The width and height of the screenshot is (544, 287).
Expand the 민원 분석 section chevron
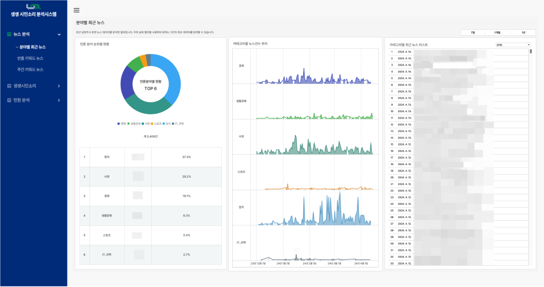(59, 100)
